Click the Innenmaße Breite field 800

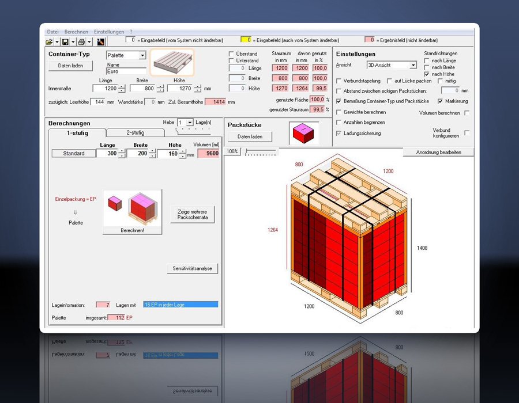click(142, 89)
